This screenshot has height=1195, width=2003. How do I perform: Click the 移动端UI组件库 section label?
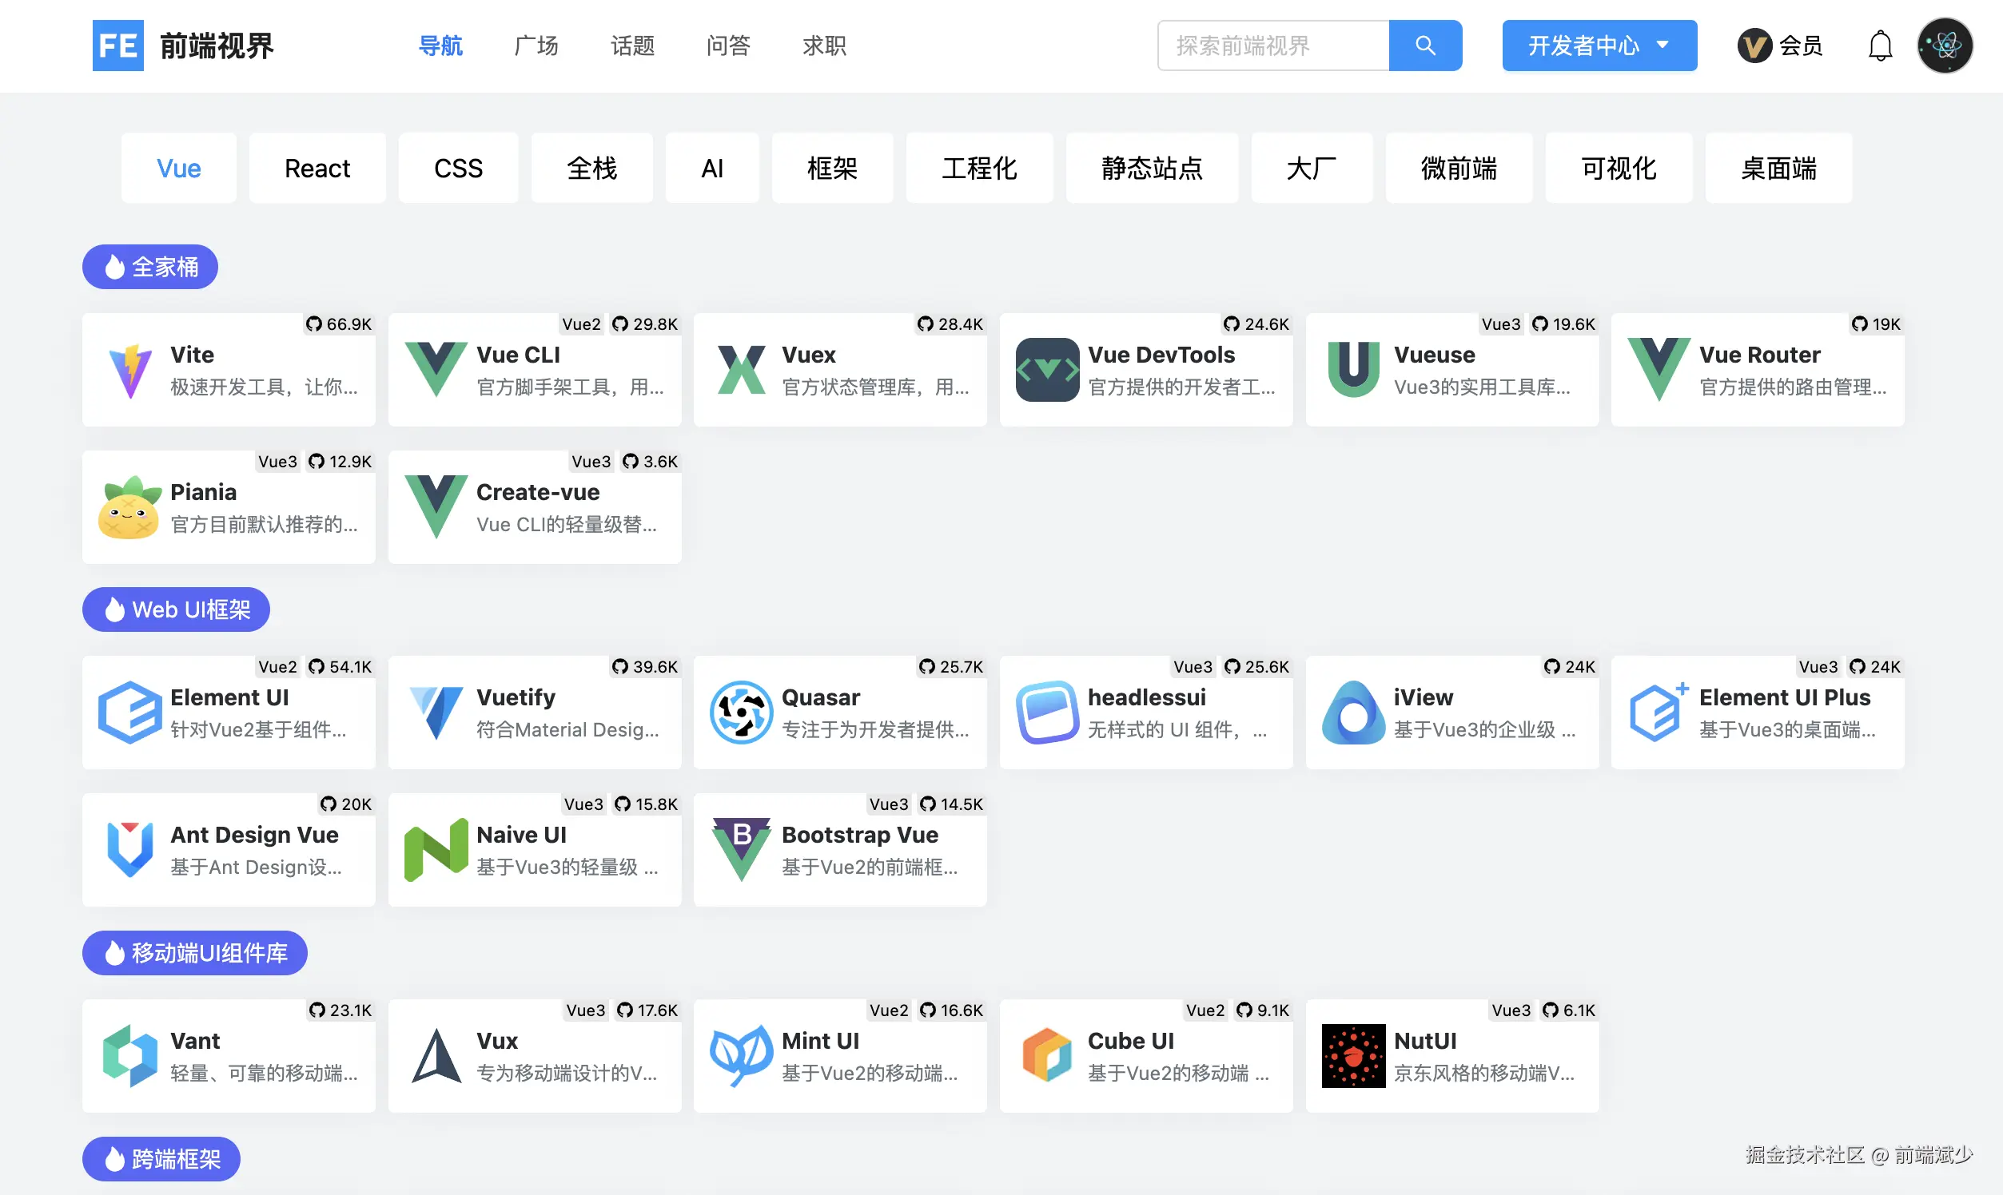[x=194, y=953]
